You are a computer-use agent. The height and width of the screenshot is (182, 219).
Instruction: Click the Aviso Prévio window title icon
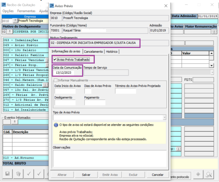coord(52,6)
